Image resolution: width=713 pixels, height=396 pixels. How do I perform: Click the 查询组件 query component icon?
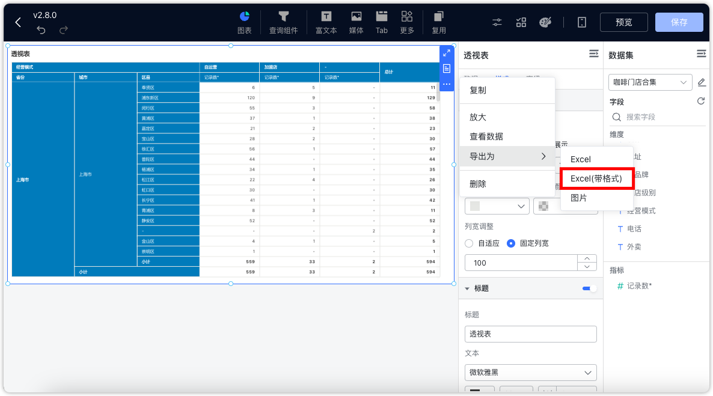(283, 22)
